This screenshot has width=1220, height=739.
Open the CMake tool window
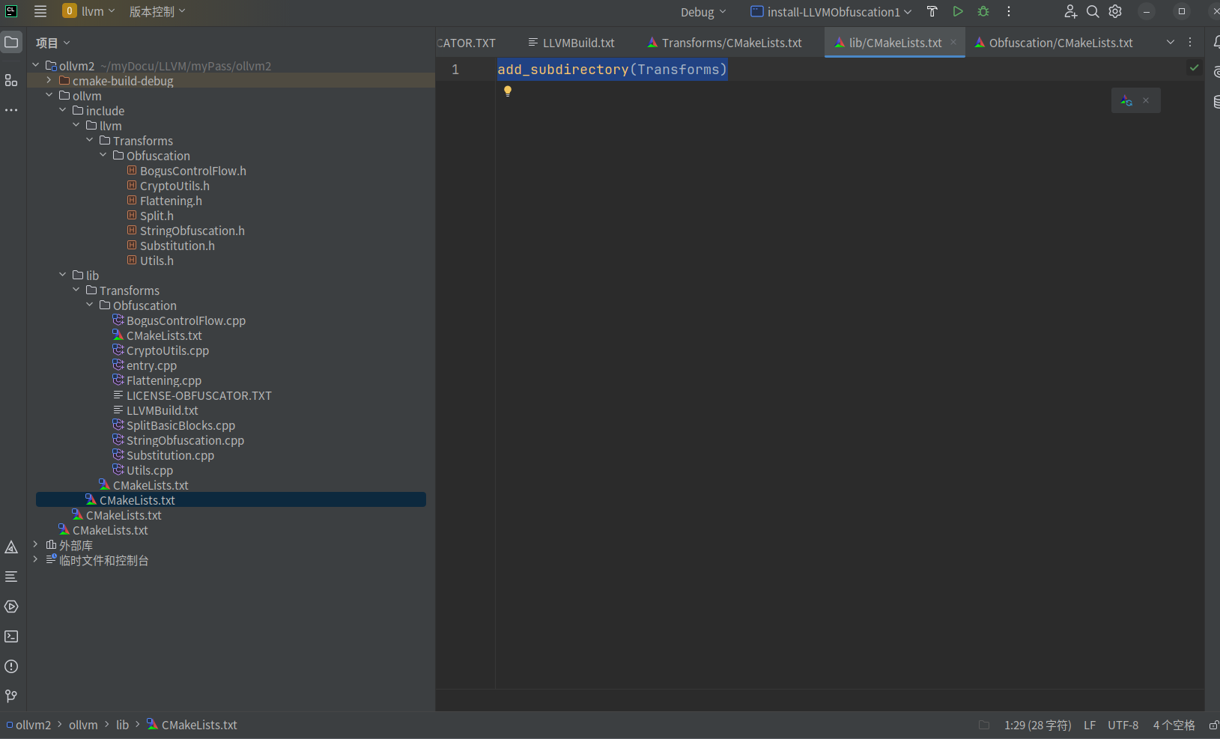click(11, 547)
